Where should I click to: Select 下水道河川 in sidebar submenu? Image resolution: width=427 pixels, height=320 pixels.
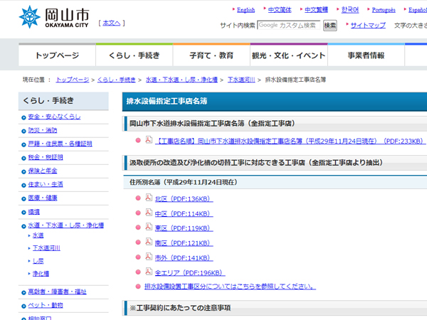tap(46, 247)
